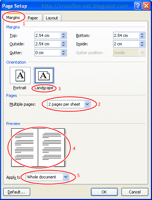Switch to the Paper tab
The image size is (152, 200).
[33, 18]
